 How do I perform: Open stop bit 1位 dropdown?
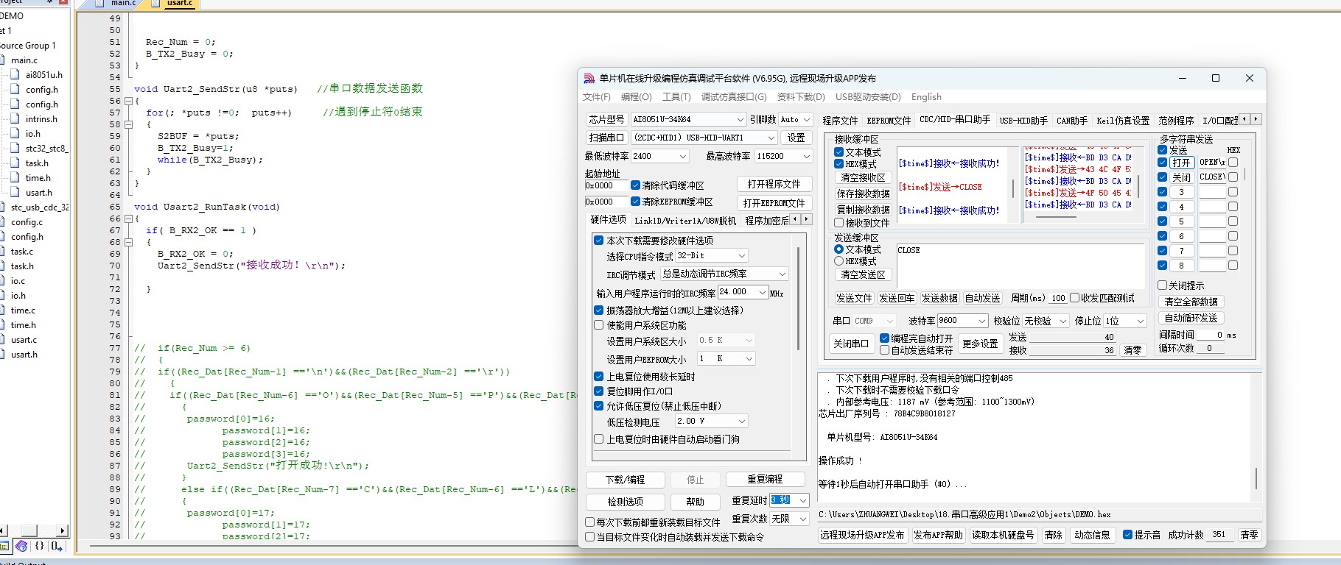pos(1125,321)
